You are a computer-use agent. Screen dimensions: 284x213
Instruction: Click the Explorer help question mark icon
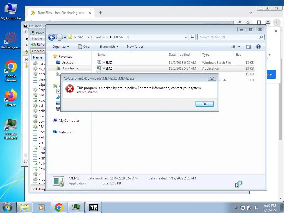point(258,47)
